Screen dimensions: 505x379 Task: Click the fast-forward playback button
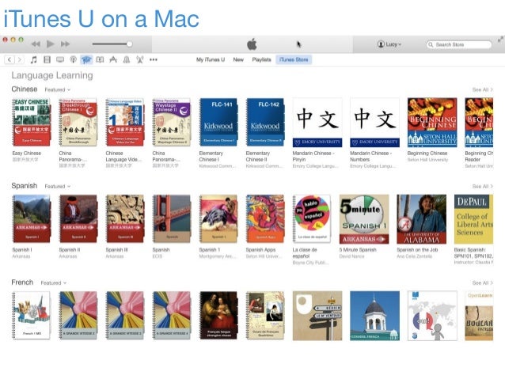(x=65, y=44)
